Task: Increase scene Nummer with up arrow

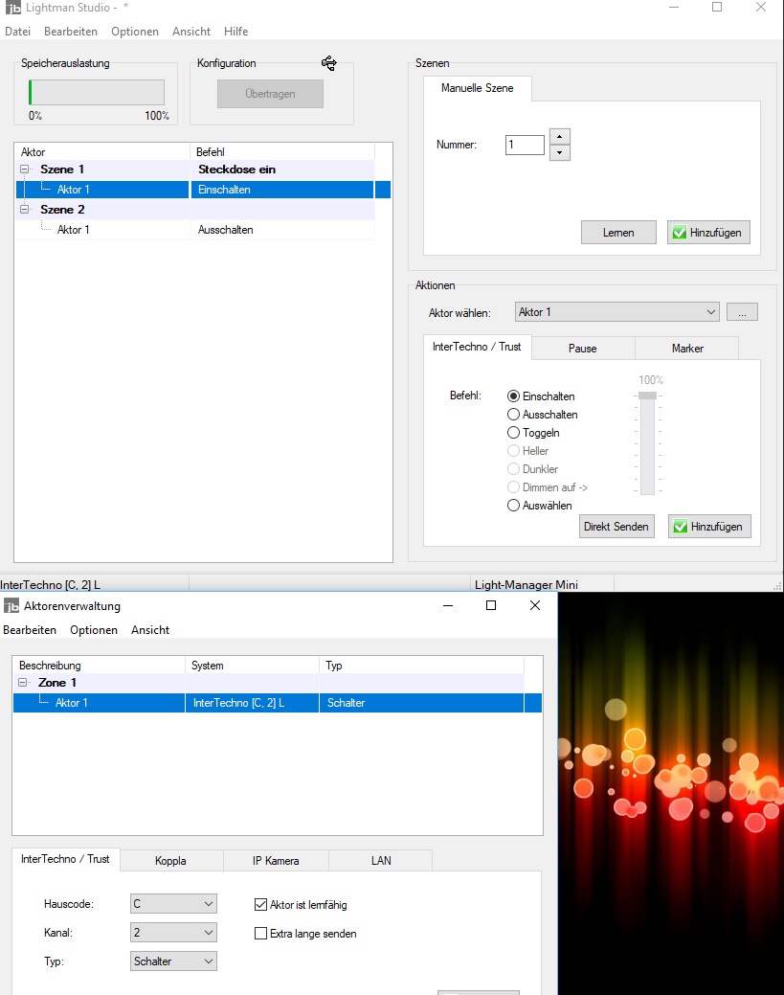Action: pyautogui.click(x=561, y=137)
